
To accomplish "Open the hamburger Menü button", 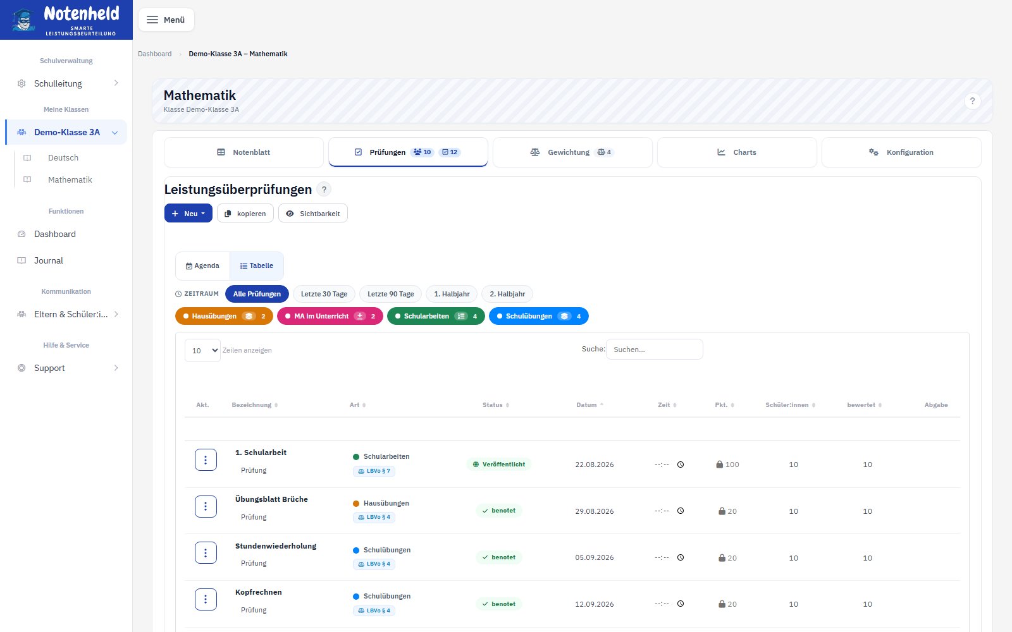I will tap(166, 20).
